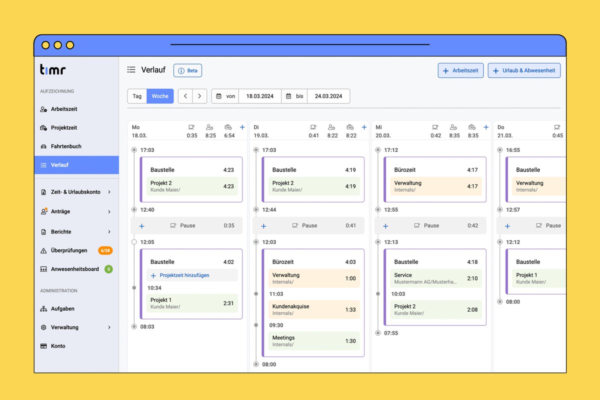The width and height of the screenshot is (600, 400).
Task: Click the Beta info button
Action: click(187, 70)
